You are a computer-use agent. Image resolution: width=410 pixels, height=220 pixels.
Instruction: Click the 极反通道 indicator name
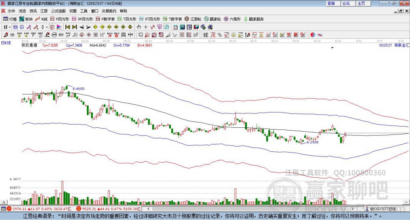tap(29, 45)
